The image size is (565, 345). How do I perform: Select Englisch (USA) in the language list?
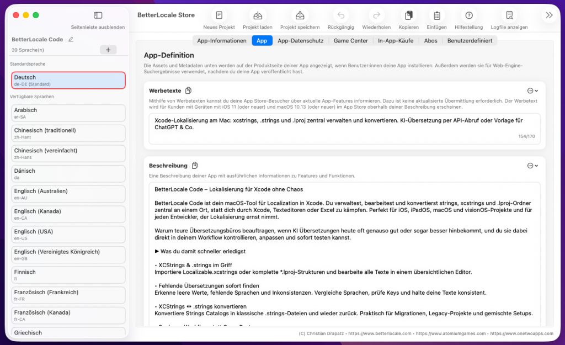pyautogui.click(x=68, y=235)
